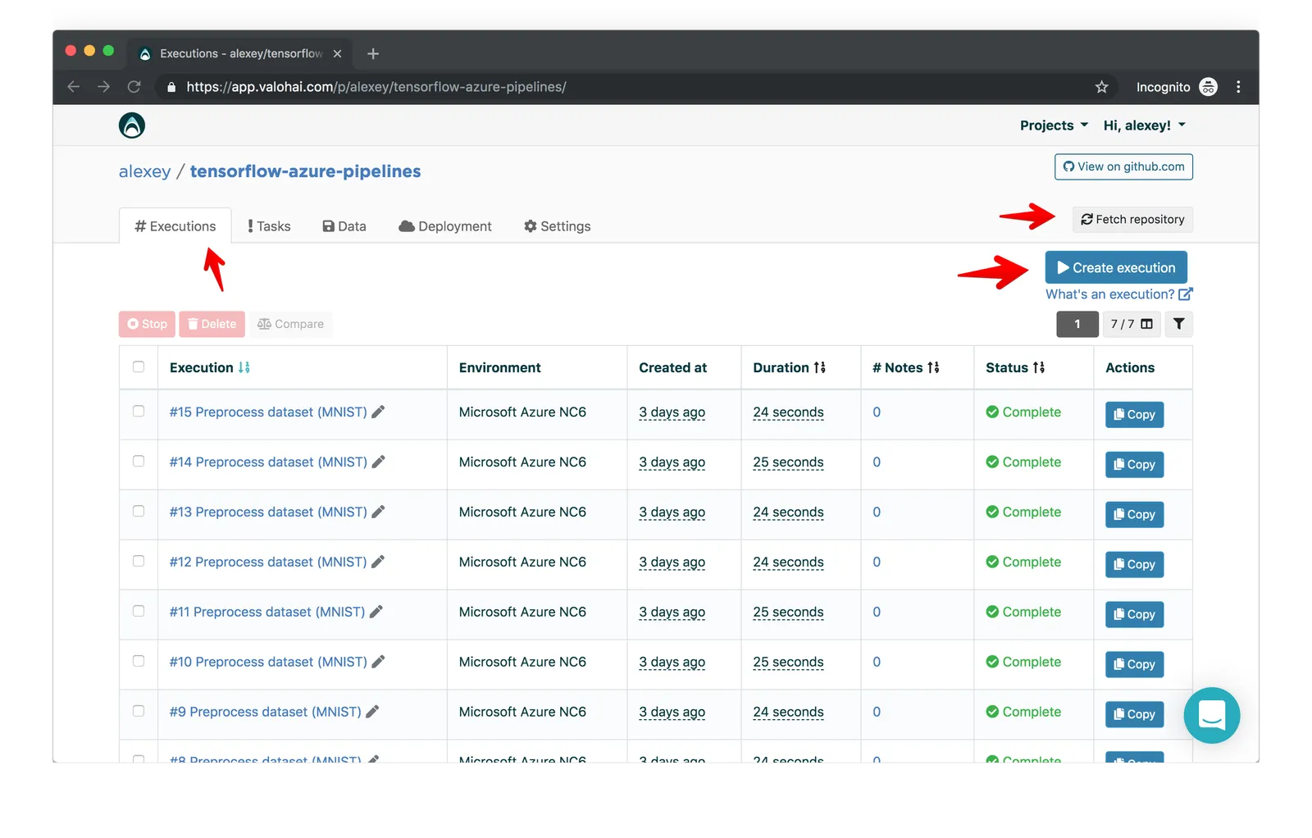This screenshot has height=838, width=1312.
Task: Open the chat bubble widget
Action: point(1212,715)
